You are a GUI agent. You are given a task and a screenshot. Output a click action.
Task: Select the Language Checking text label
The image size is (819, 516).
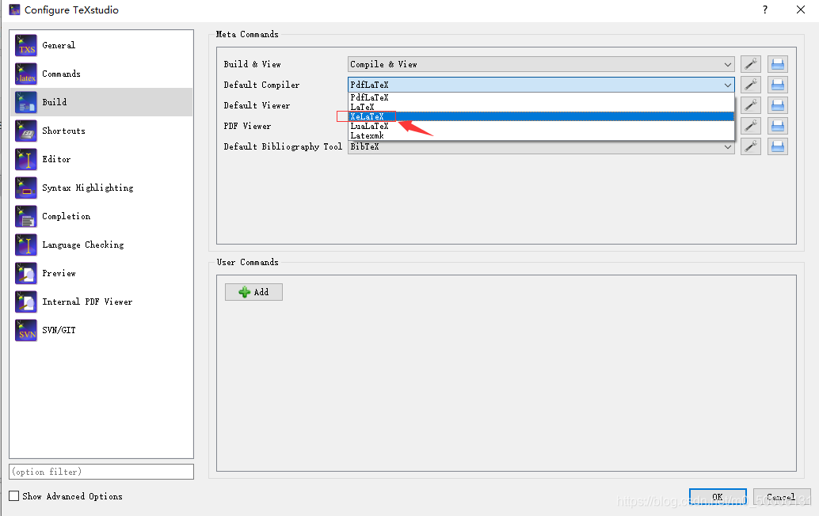[x=83, y=245]
